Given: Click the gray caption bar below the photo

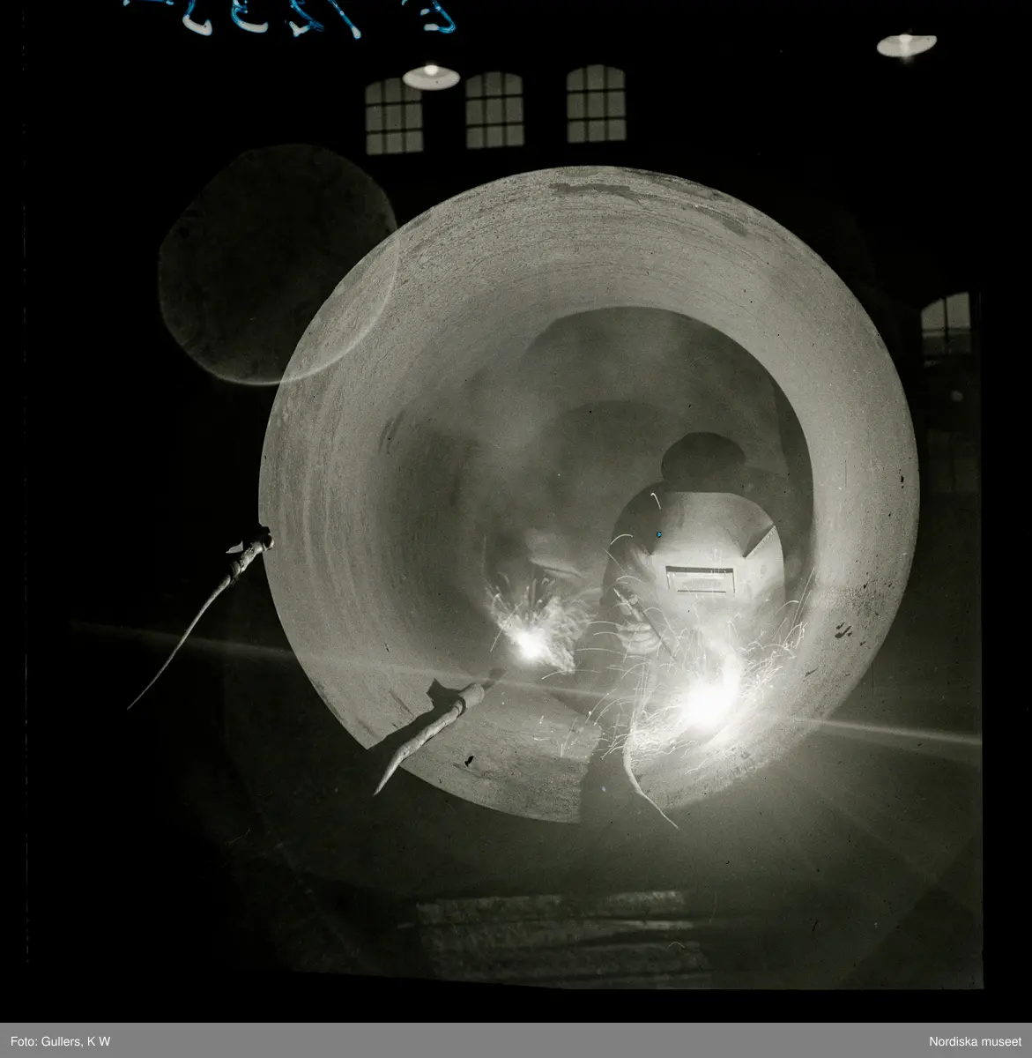Looking at the screenshot, I should [516, 1039].
